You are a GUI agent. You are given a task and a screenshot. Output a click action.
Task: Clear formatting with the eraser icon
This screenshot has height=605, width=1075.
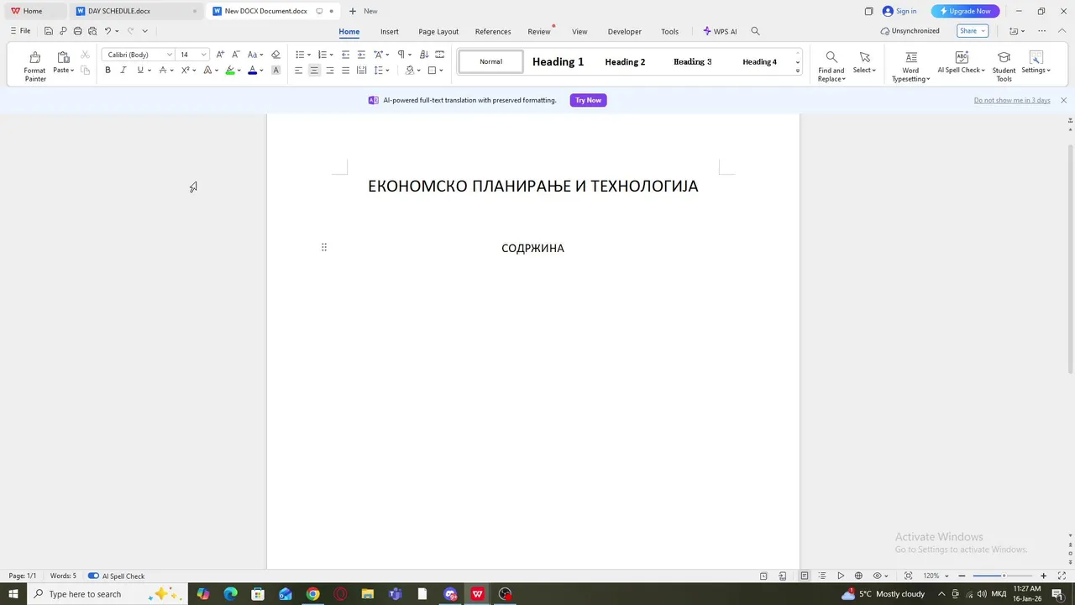click(275, 55)
